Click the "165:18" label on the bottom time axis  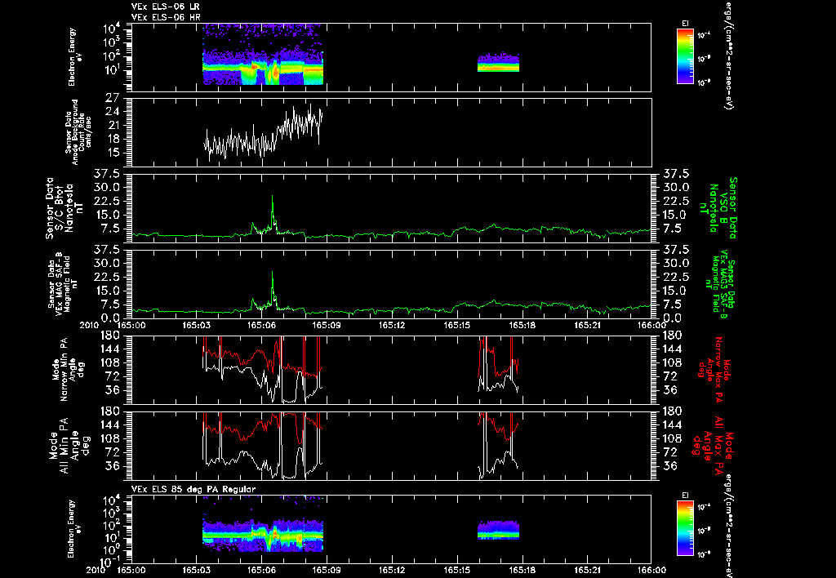(x=522, y=570)
